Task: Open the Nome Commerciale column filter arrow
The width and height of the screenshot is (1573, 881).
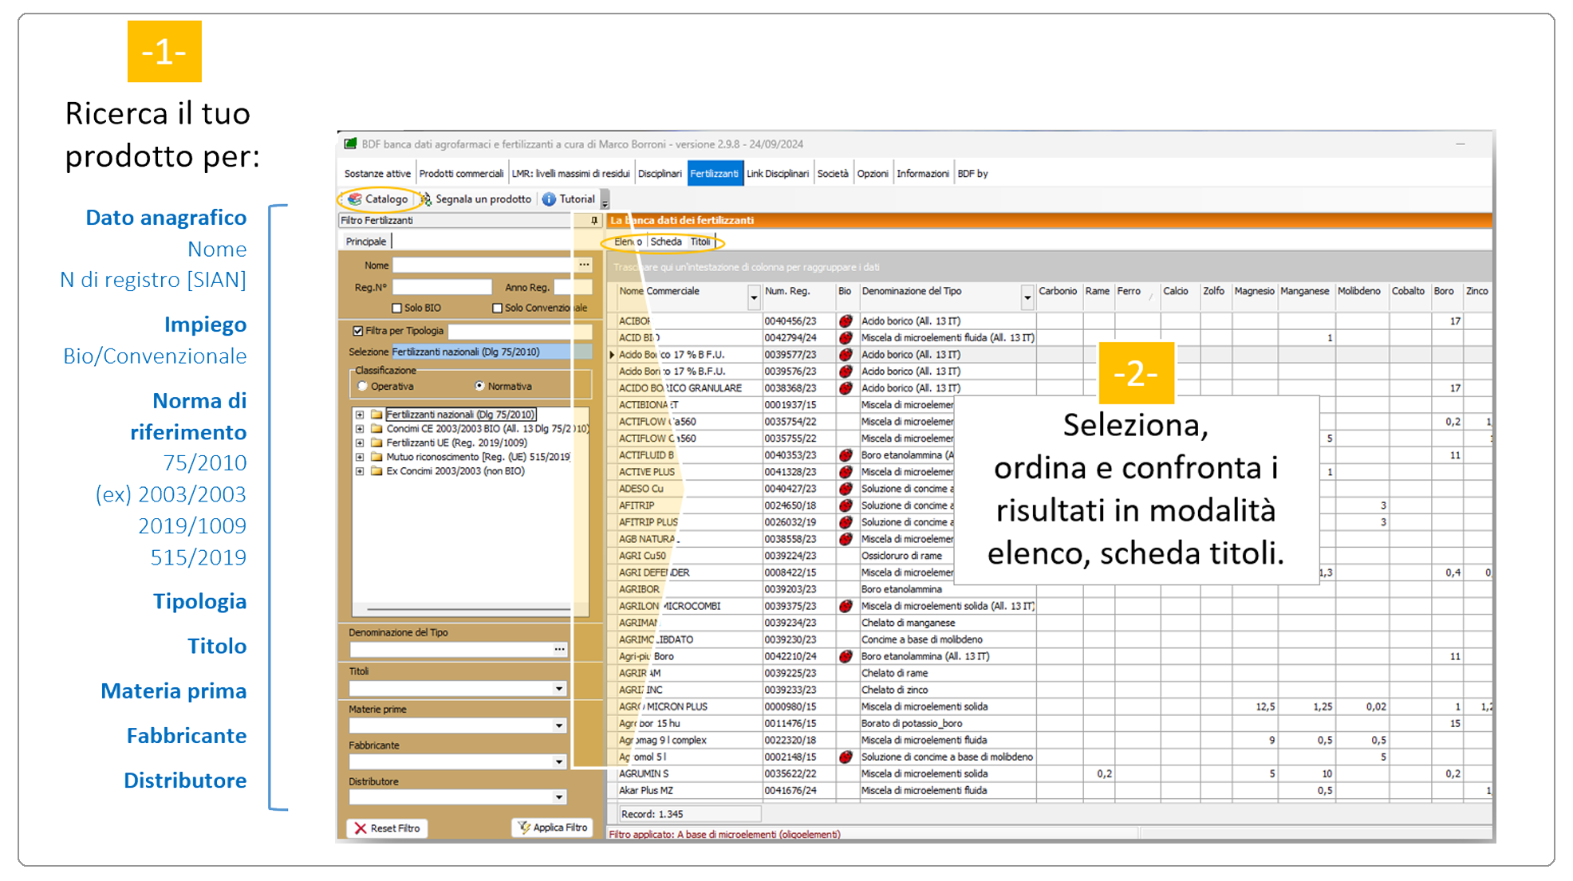Action: (754, 297)
